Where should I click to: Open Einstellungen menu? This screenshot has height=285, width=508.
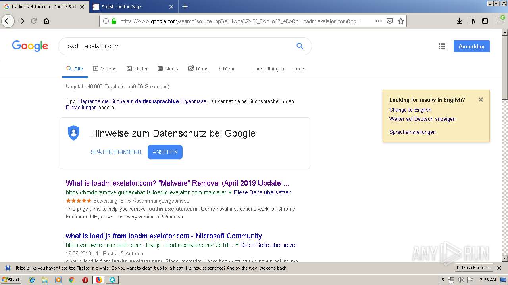(x=269, y=68)
